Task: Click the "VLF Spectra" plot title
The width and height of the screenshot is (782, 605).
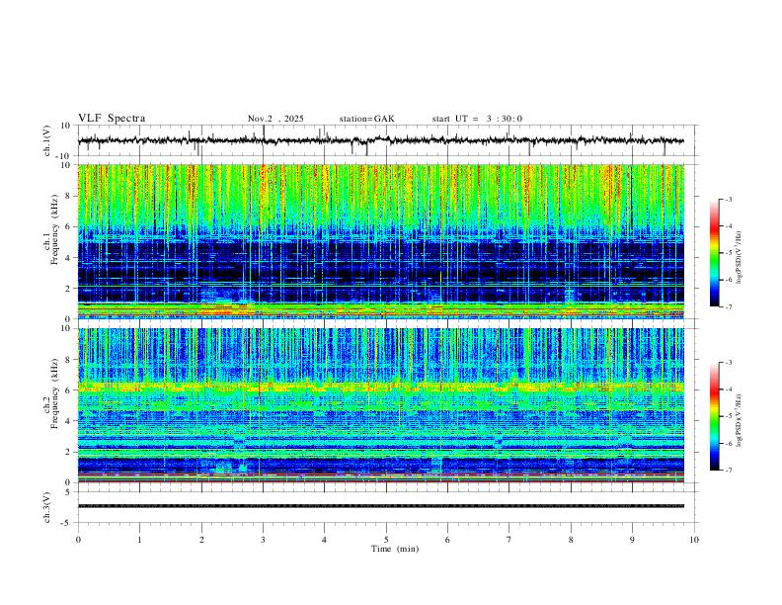Action: pos(112,119)
